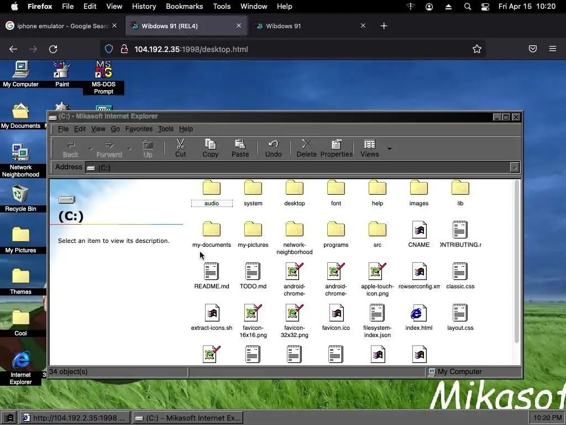Open the Edit menu in explorer window
Image resolution: width=566 pixels, height=425 pixels.
[80, 129]
